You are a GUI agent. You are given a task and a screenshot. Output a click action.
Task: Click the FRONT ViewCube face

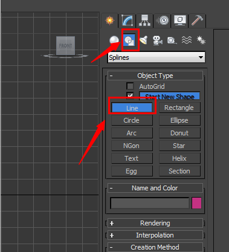(65, 46)
